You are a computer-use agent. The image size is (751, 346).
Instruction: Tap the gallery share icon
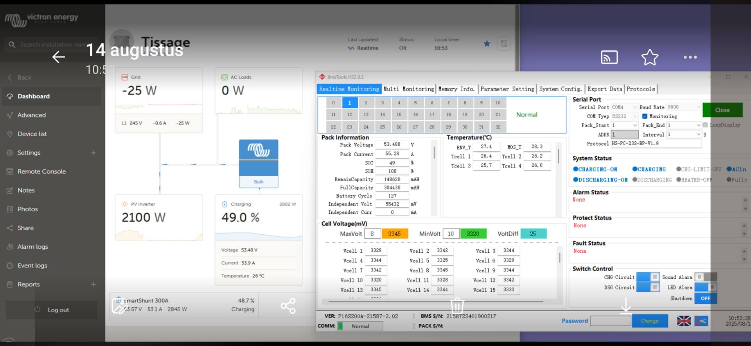pos(288,306)
